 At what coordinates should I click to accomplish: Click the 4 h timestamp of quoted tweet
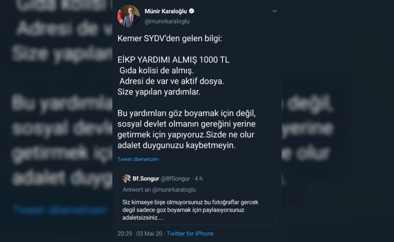(198, 178)
